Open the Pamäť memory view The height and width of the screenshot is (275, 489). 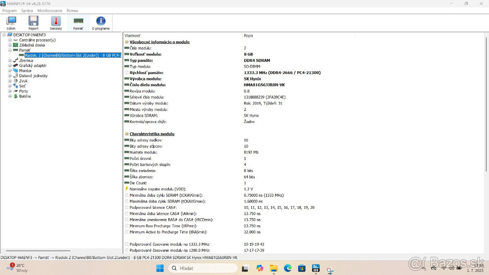pos(78,22)
